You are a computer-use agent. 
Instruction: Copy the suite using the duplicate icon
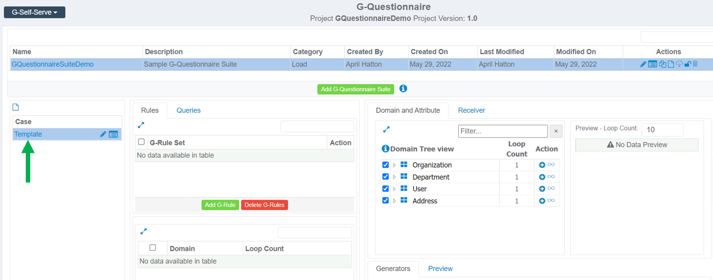pyautogui.click(x=662, y=64)
